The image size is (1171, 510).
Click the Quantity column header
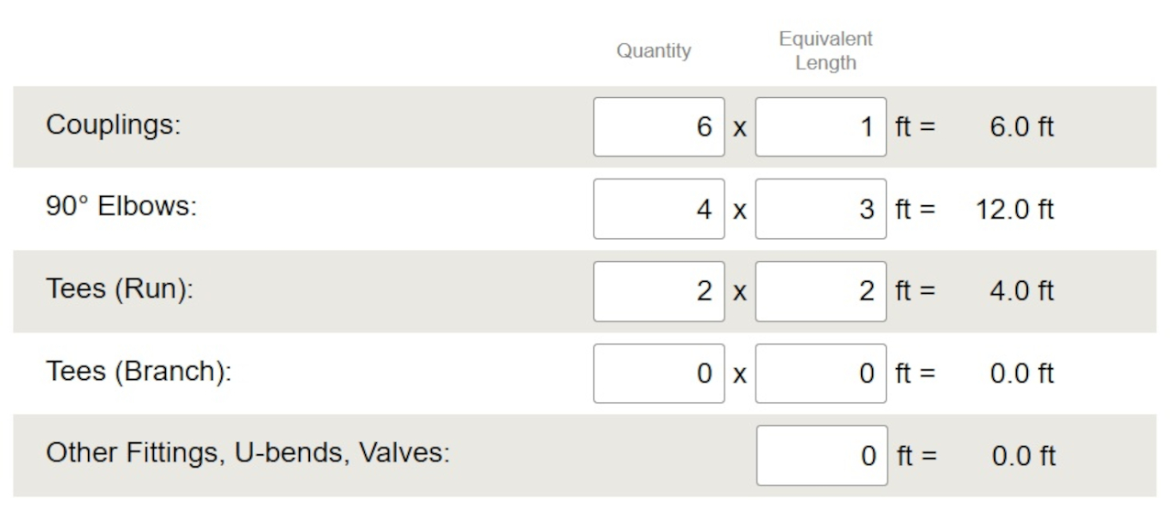coord(653,51)
